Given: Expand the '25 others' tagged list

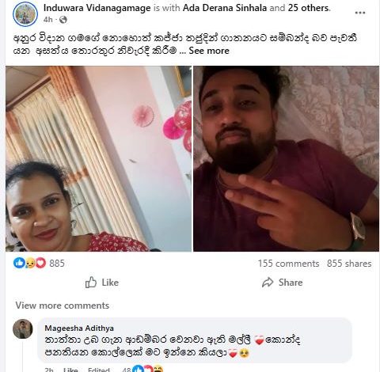Looking at the screenshot, I should (309, 8).
